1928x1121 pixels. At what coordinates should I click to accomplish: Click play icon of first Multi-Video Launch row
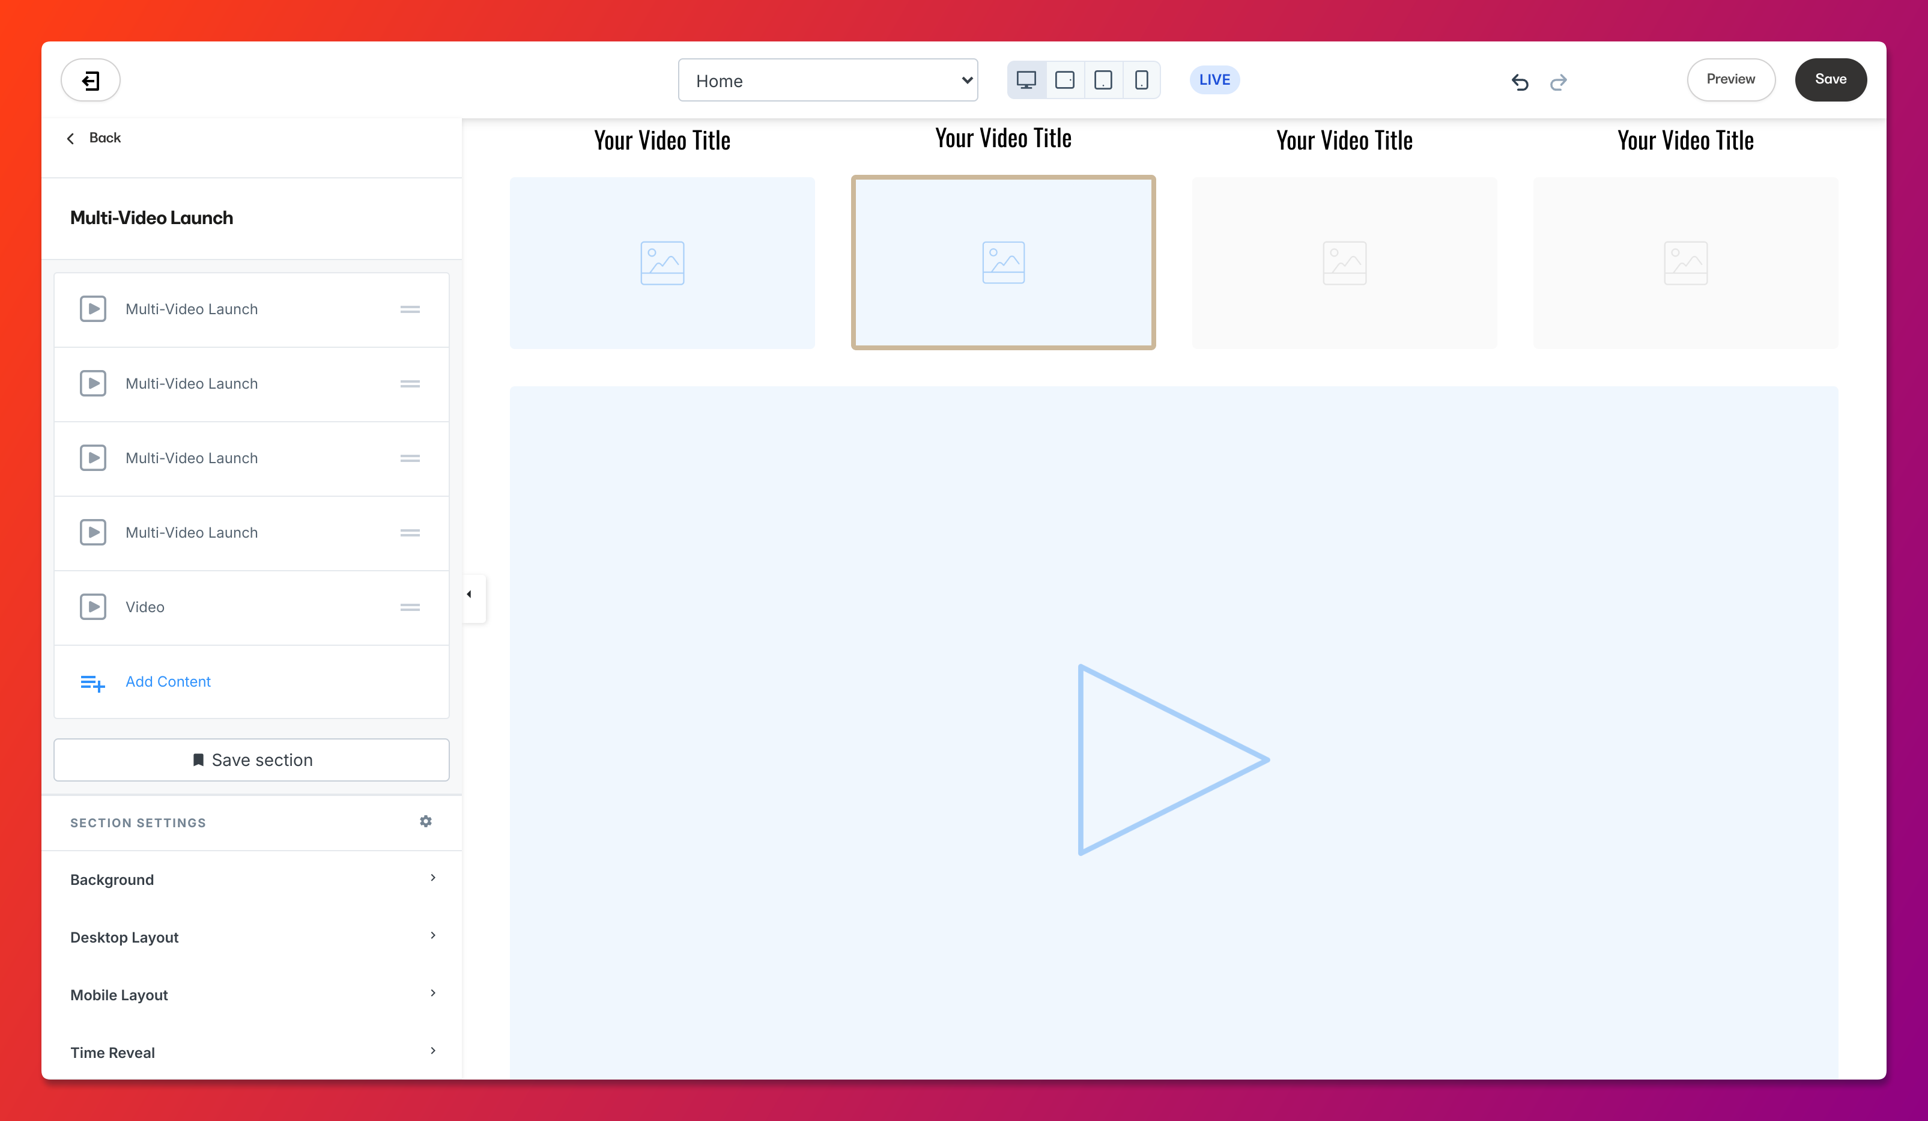pyautogui.click(x=92, y=309)
